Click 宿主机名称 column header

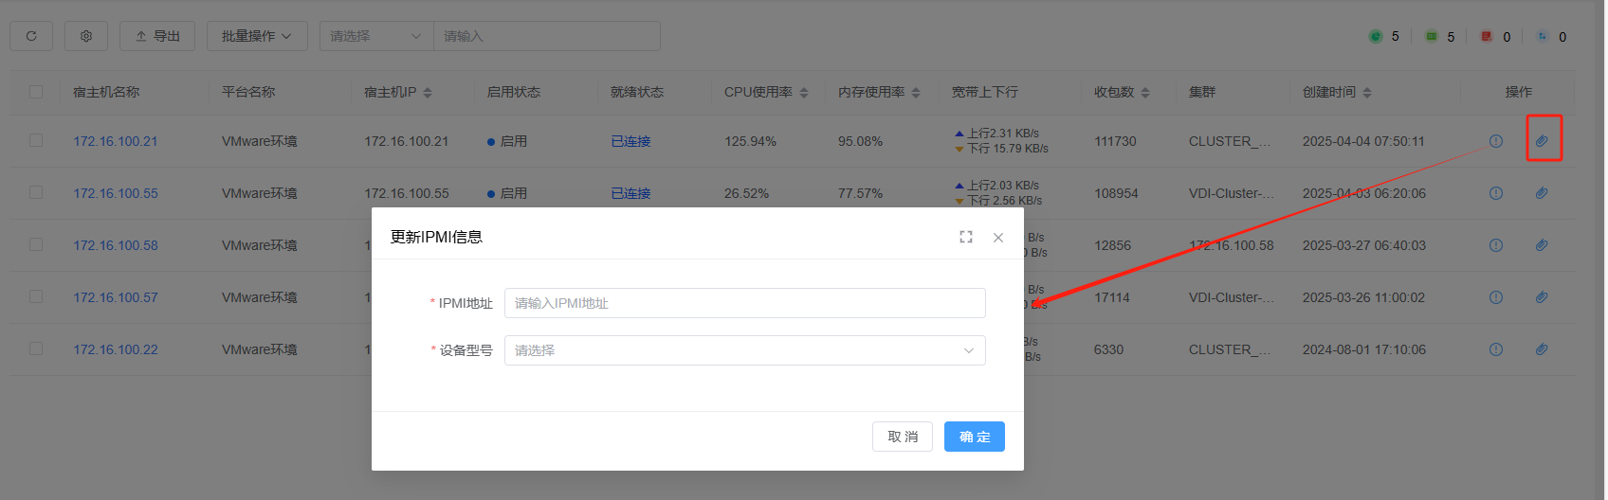click(106, 92)
